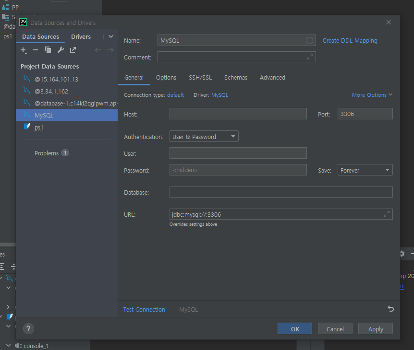Switch to the Data Sources tab
Image resolution: width=414 pixels, height=350 pixels.
(41, 36)
